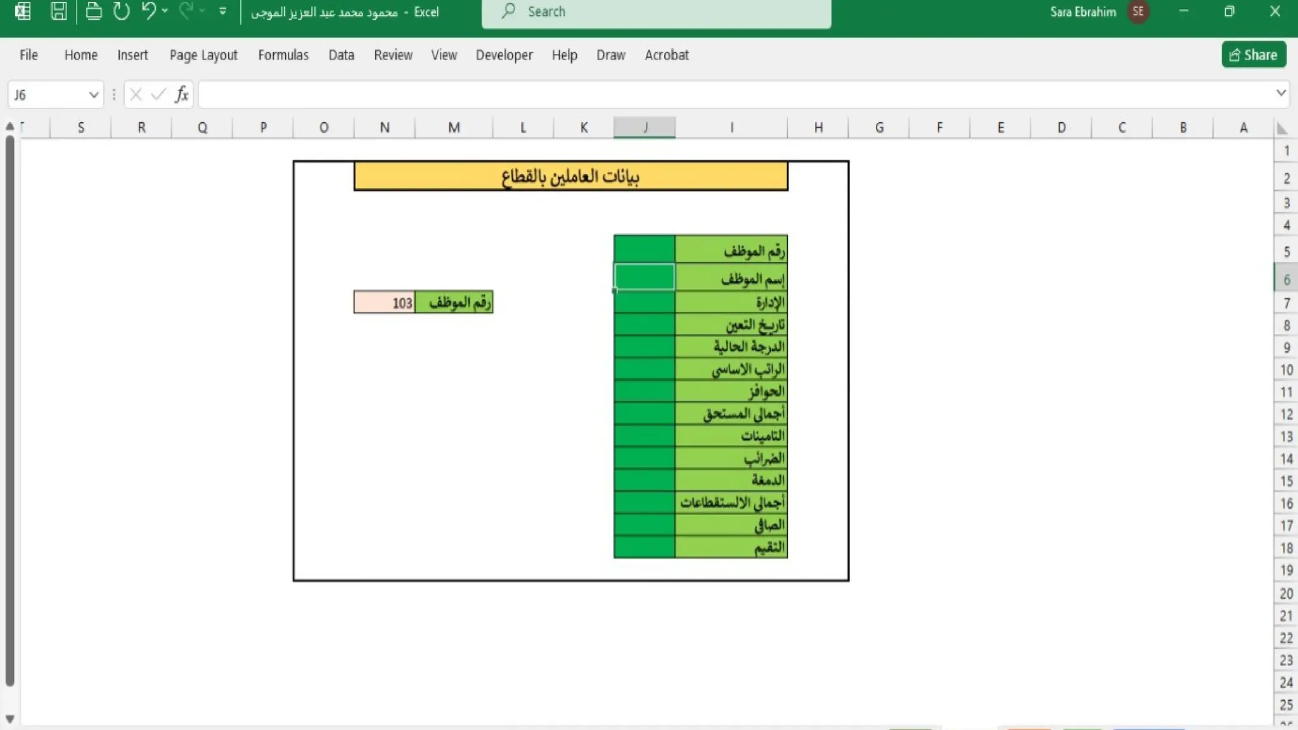
Task: Select column I header
Action: pyautogui.click(x=731, y=127)
